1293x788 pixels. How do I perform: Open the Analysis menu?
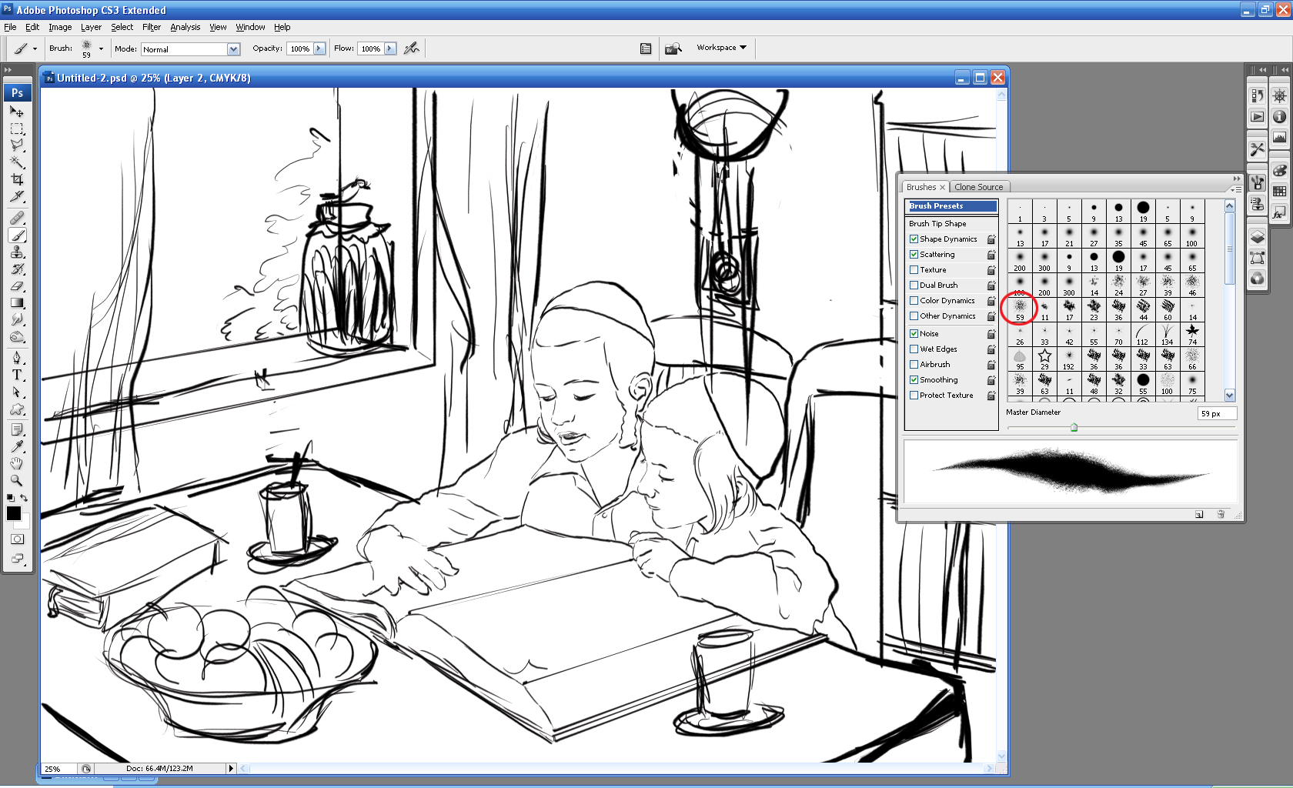click(x=185, y=27)
